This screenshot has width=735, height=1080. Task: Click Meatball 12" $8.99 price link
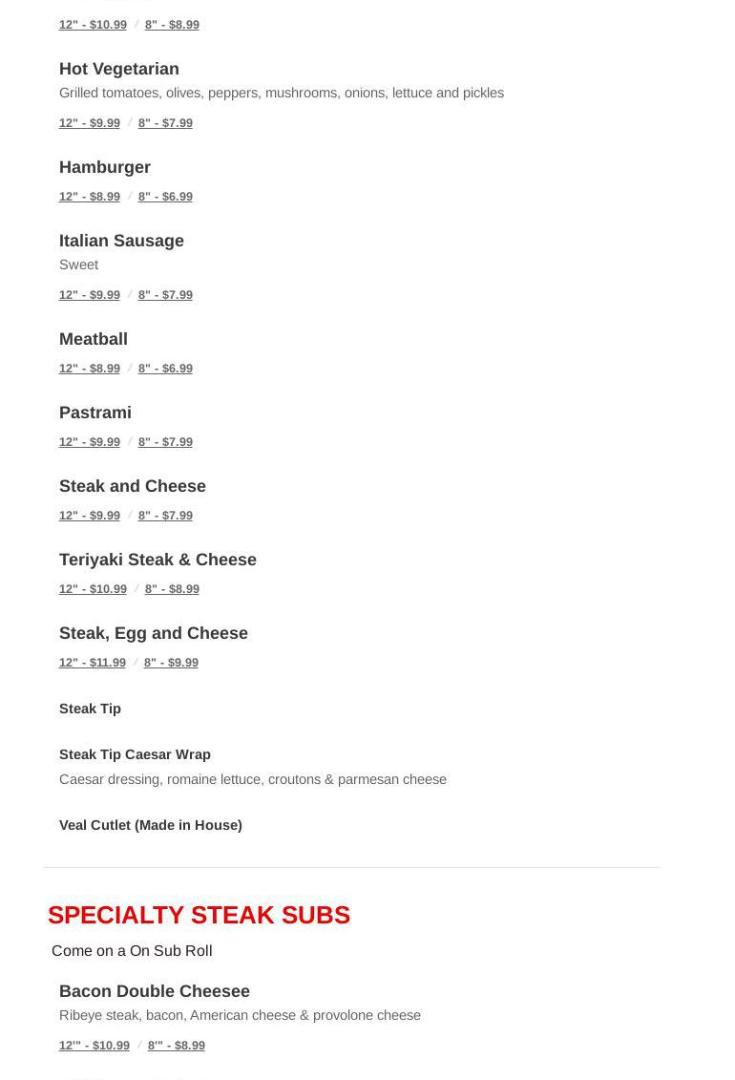click(x=90, y=369)
